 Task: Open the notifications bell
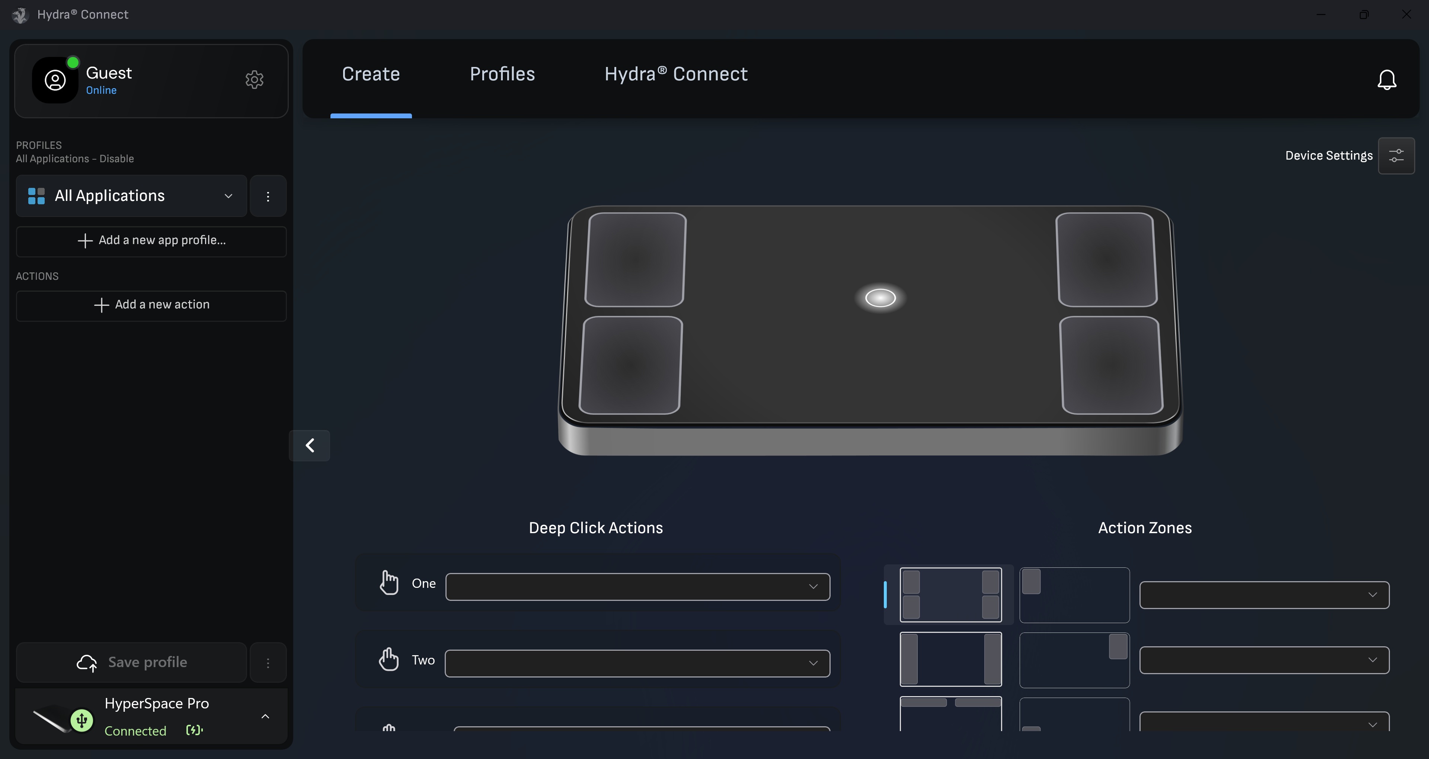[x=1386, y=79]
